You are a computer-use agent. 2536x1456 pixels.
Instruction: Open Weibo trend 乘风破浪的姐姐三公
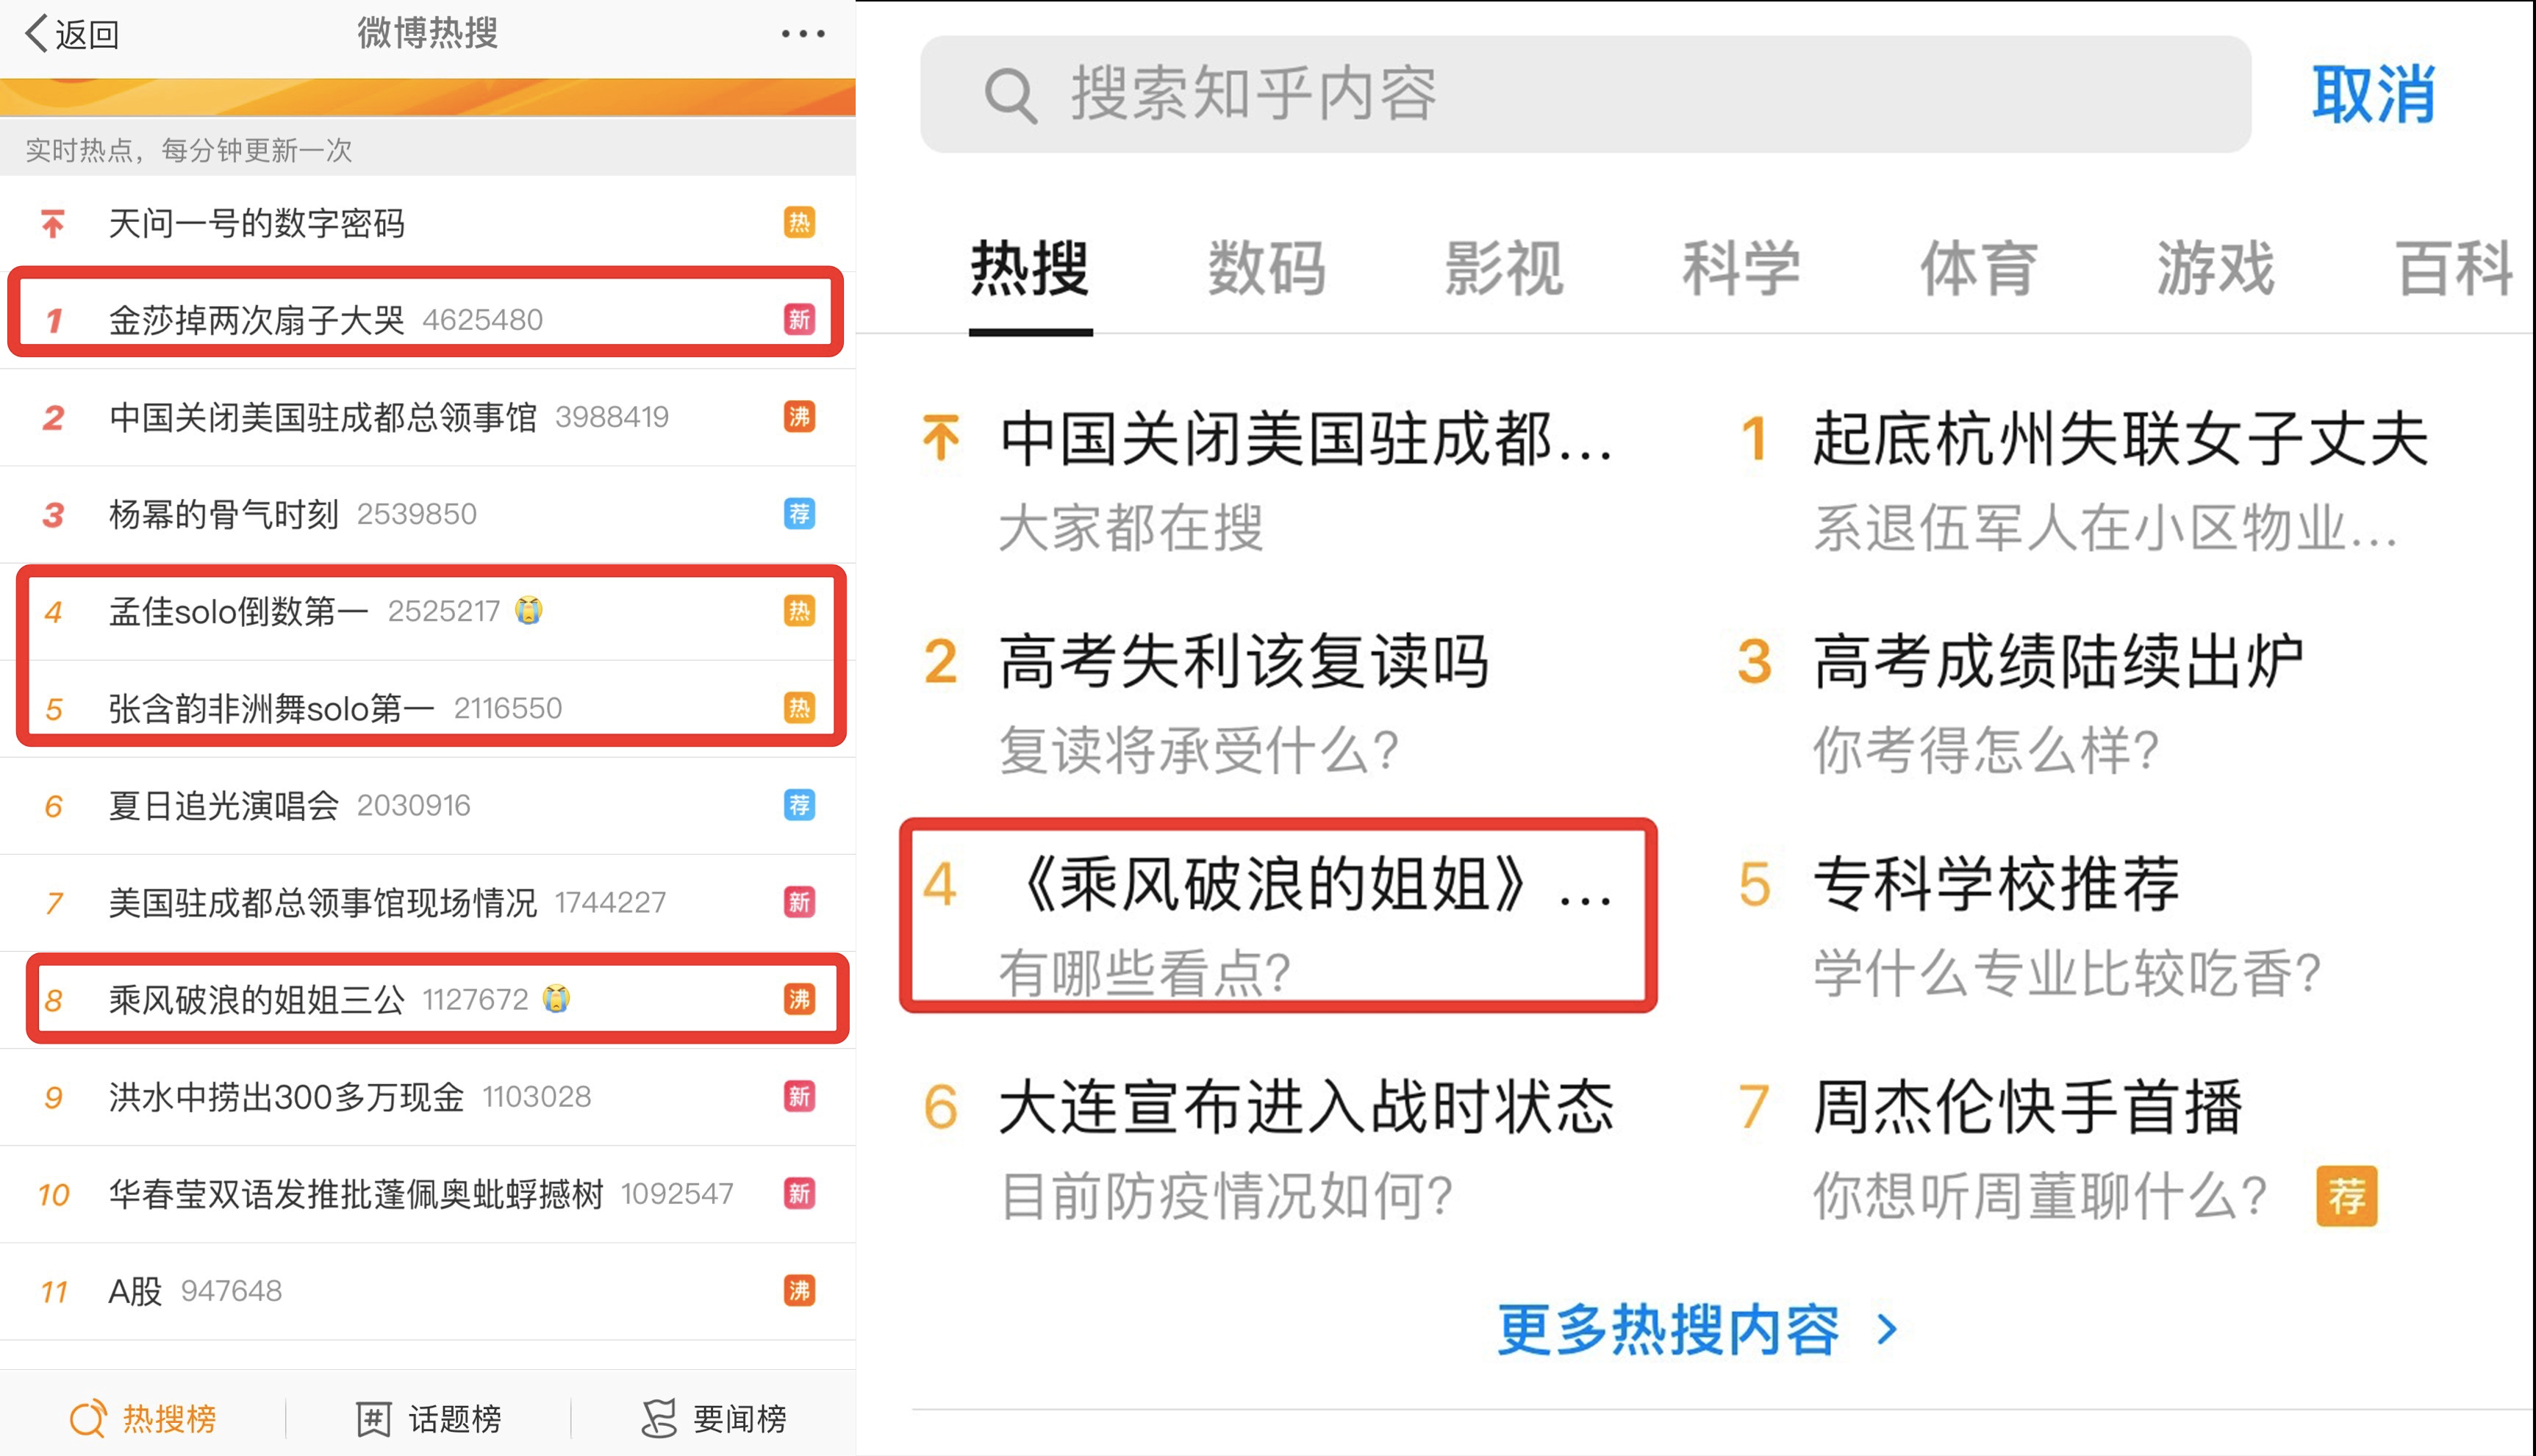[256, 999]
